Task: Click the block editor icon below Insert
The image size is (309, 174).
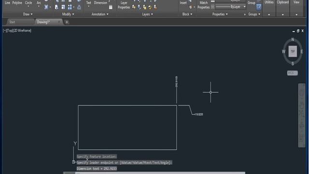Action: 190,7
